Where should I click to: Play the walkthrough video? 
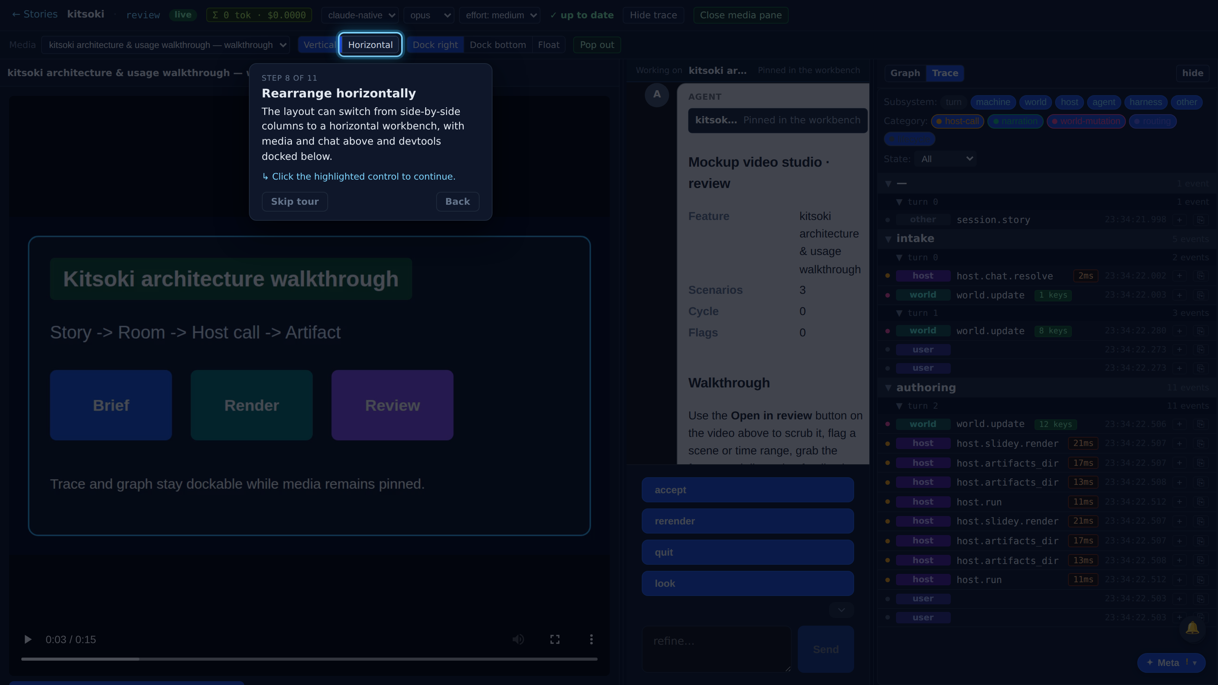(x=28, y=640)
